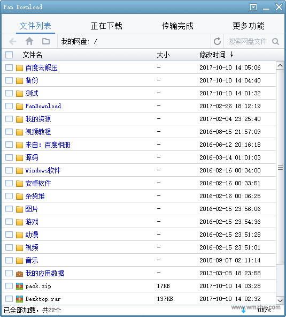This screenshot has width=286, height=317.
Task: Click the folder icon of 游戏
Action: [x=19, y=222]
